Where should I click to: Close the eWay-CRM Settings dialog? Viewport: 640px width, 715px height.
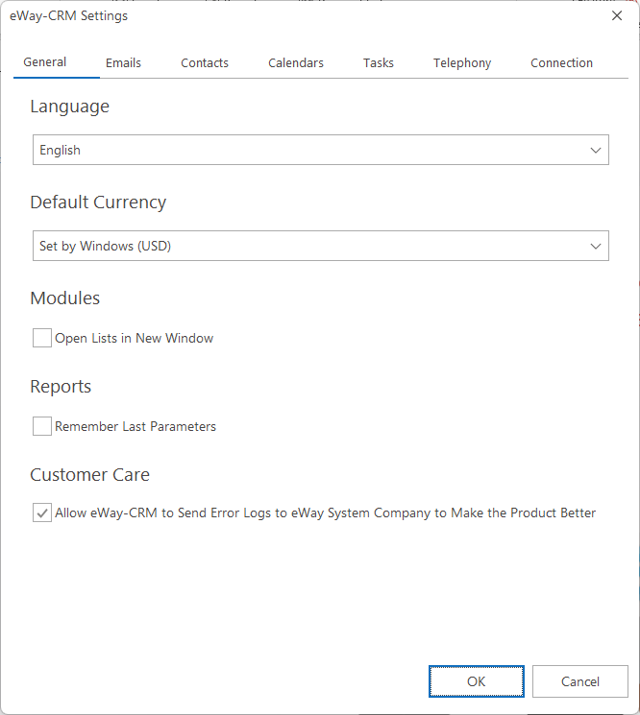(x=617, y=15)
